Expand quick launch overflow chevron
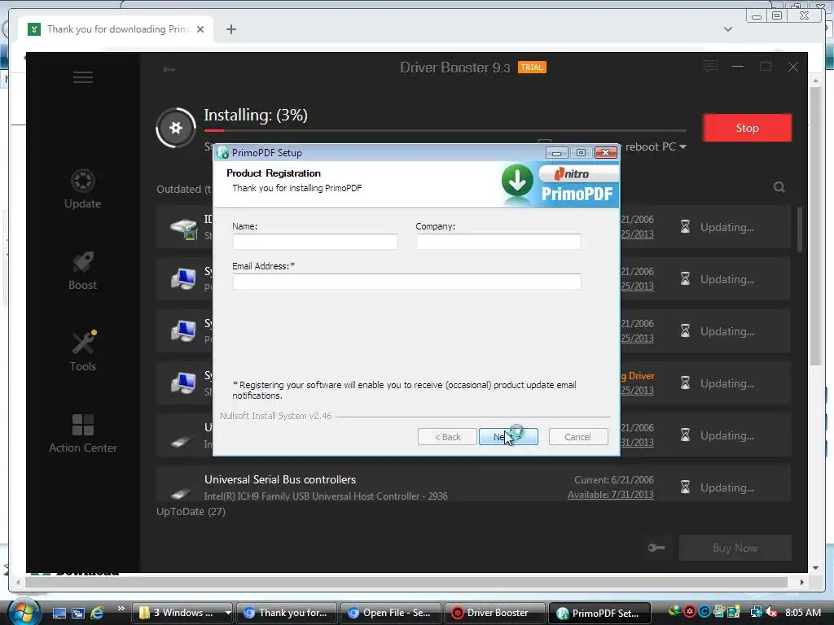Image resolution: width=834 pixels, height=625 pixels. tap(121, 609)
